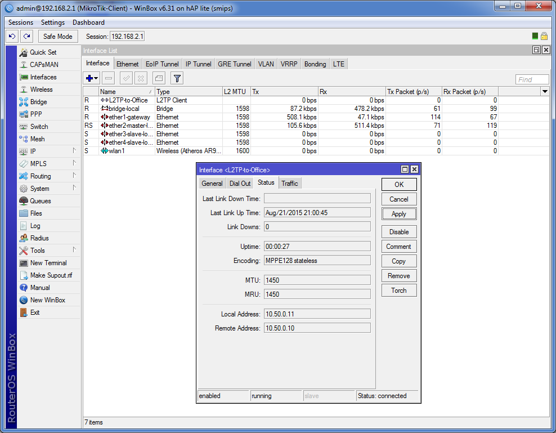Open the filter funnel icon
Image resolution: width=556 pixels, height=433 pixels.
point(177,78)
